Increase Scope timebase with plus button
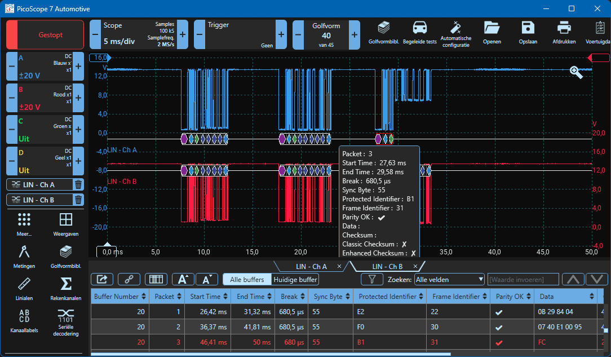This screenshot has width=611, height=357. [x=182, y=34]
